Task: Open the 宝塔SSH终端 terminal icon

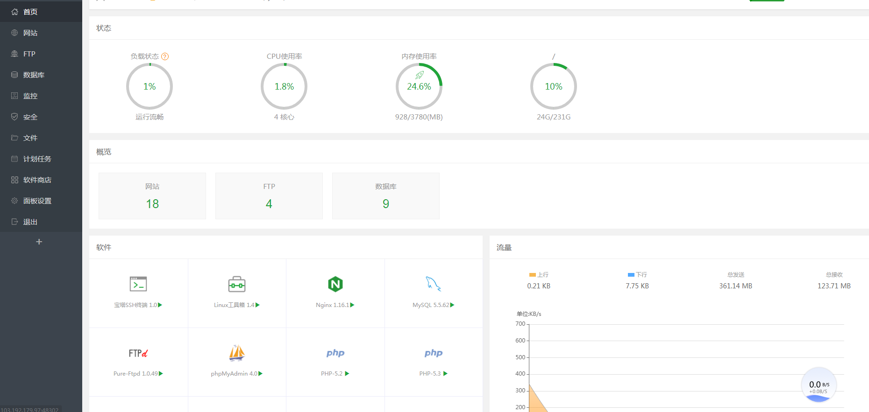Action: (x=138, y=284)
